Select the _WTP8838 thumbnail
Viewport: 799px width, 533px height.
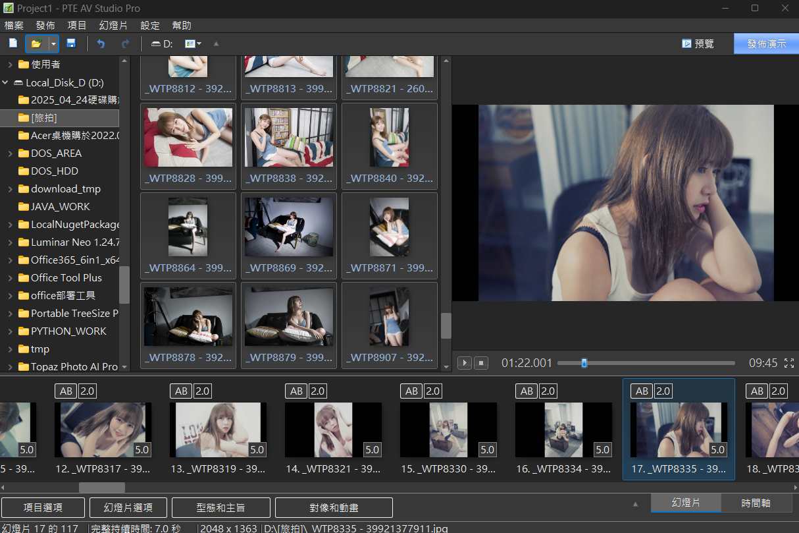pos(289,146)
